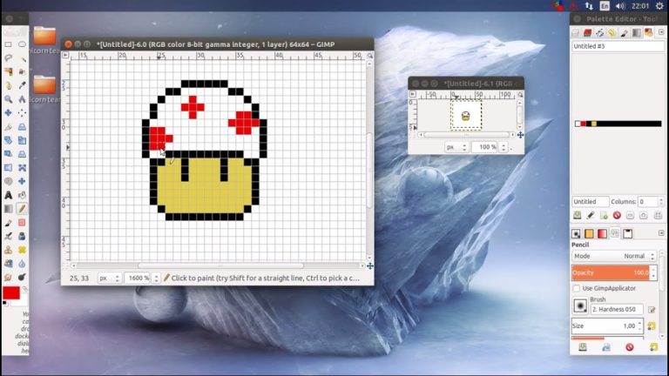Open the px unit dropdown in main window
This screenshot has width=669, height=376.
click(109, 279)
